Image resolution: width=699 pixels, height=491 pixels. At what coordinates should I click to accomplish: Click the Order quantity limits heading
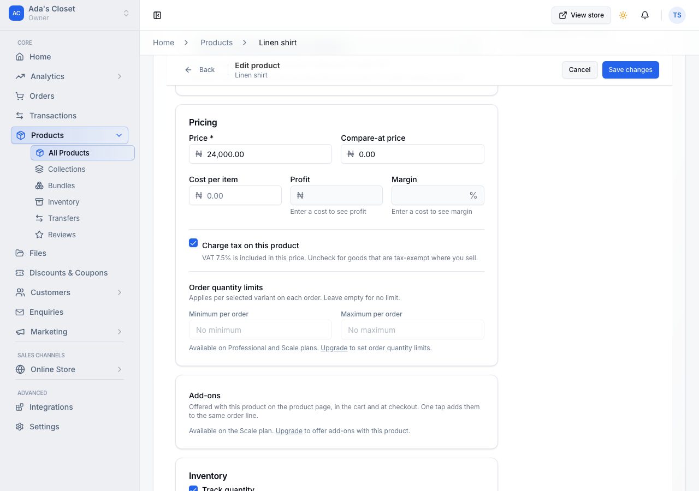(x=226, y=288)
